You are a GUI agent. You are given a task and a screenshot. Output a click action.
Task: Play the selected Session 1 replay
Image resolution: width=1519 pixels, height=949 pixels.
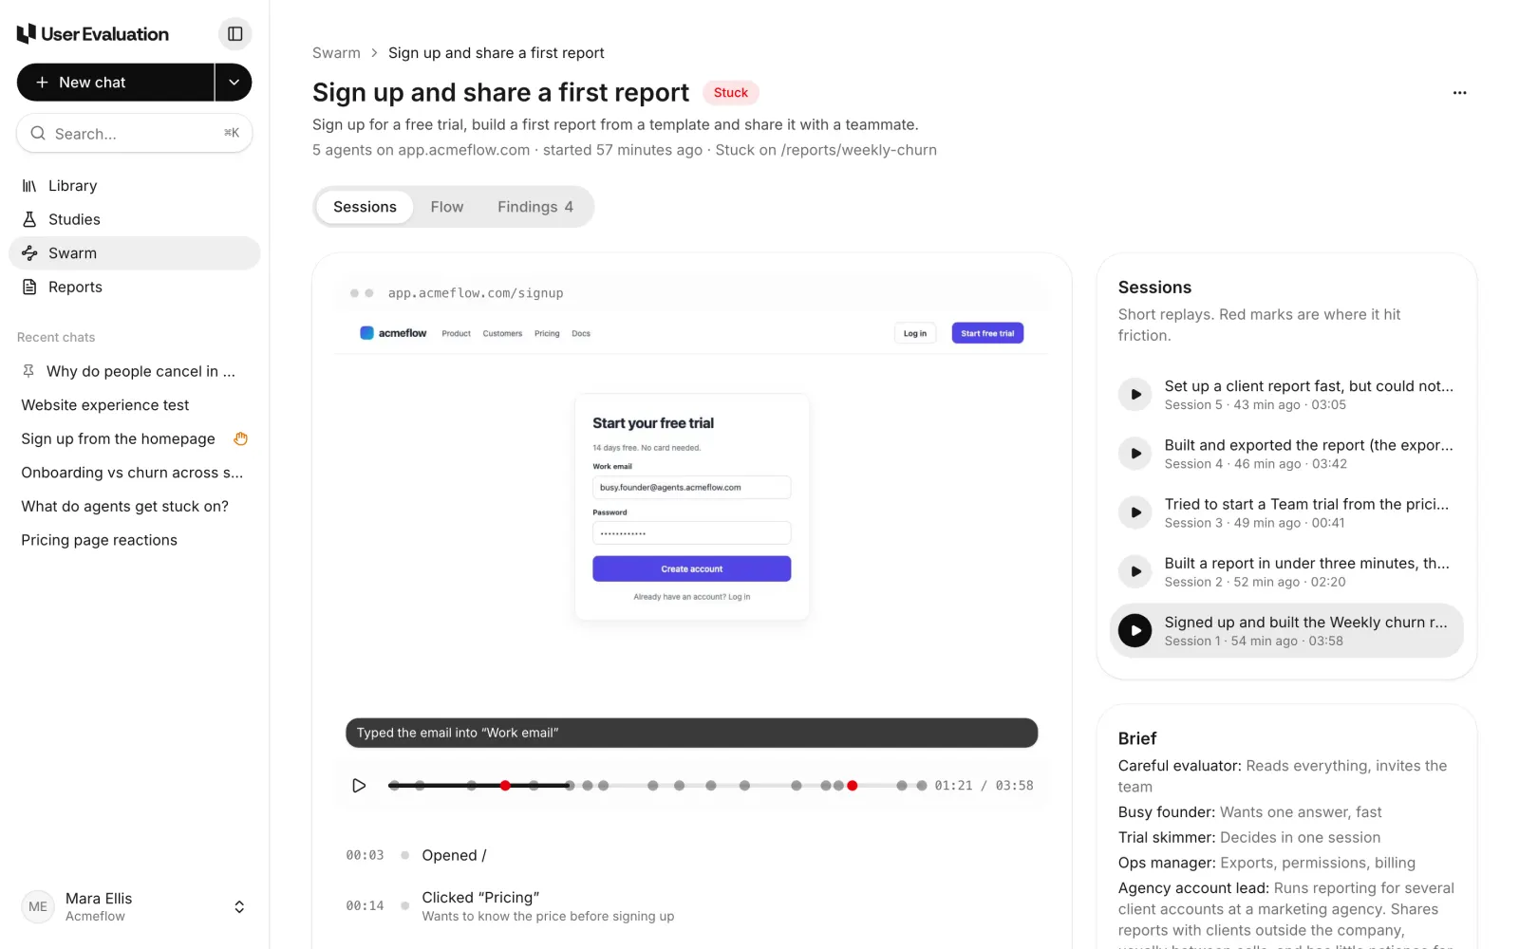[1135, 630]
